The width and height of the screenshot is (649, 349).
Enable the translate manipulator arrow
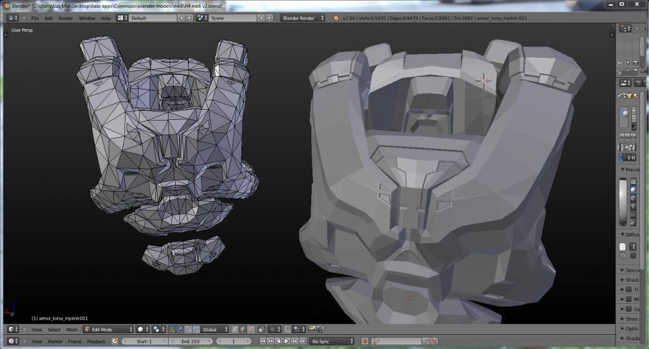(x=179, y=329)
